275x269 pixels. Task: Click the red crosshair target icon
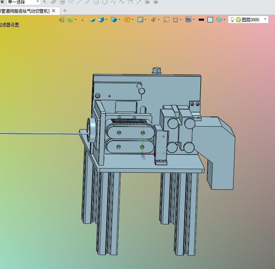(154, 19)
